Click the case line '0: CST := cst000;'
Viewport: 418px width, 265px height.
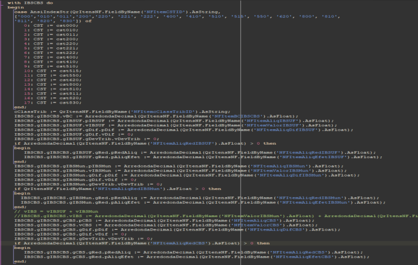51,25
